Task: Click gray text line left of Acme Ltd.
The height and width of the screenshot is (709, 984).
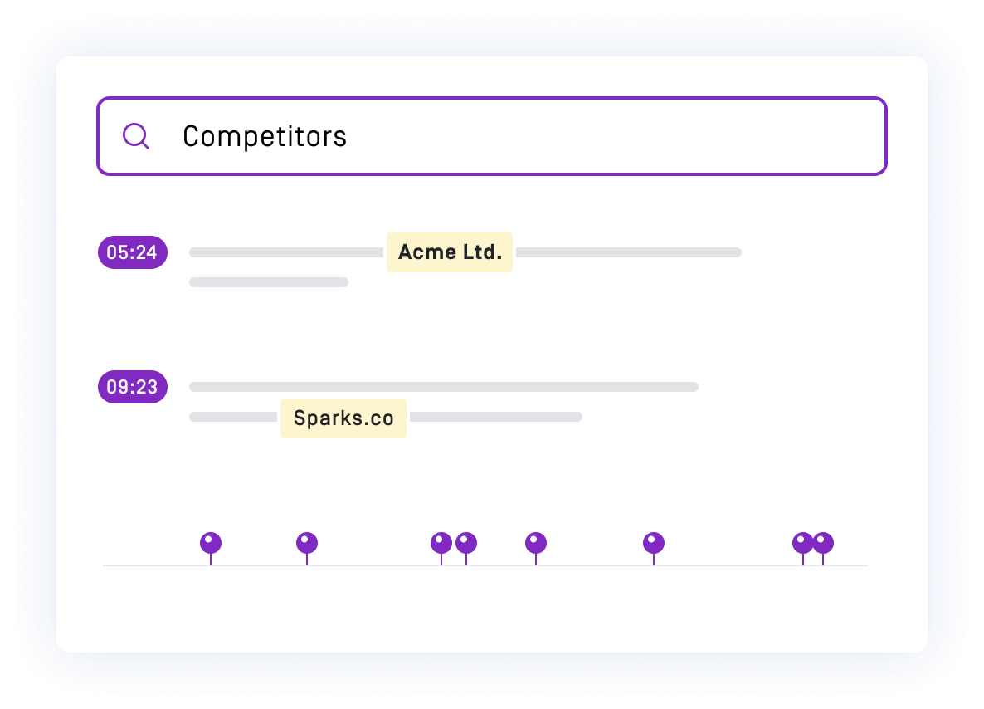Action: (286, 252)
